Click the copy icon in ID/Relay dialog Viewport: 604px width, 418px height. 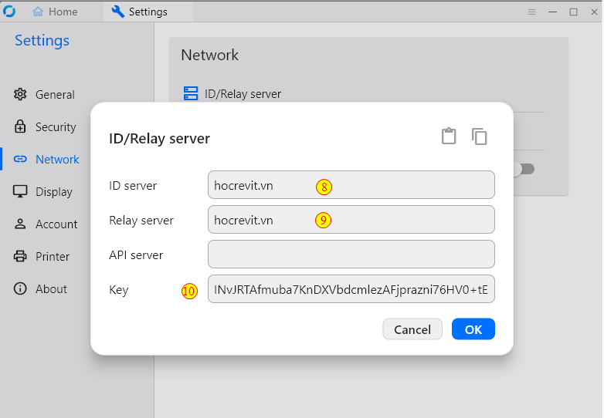(x=479, y=137)
